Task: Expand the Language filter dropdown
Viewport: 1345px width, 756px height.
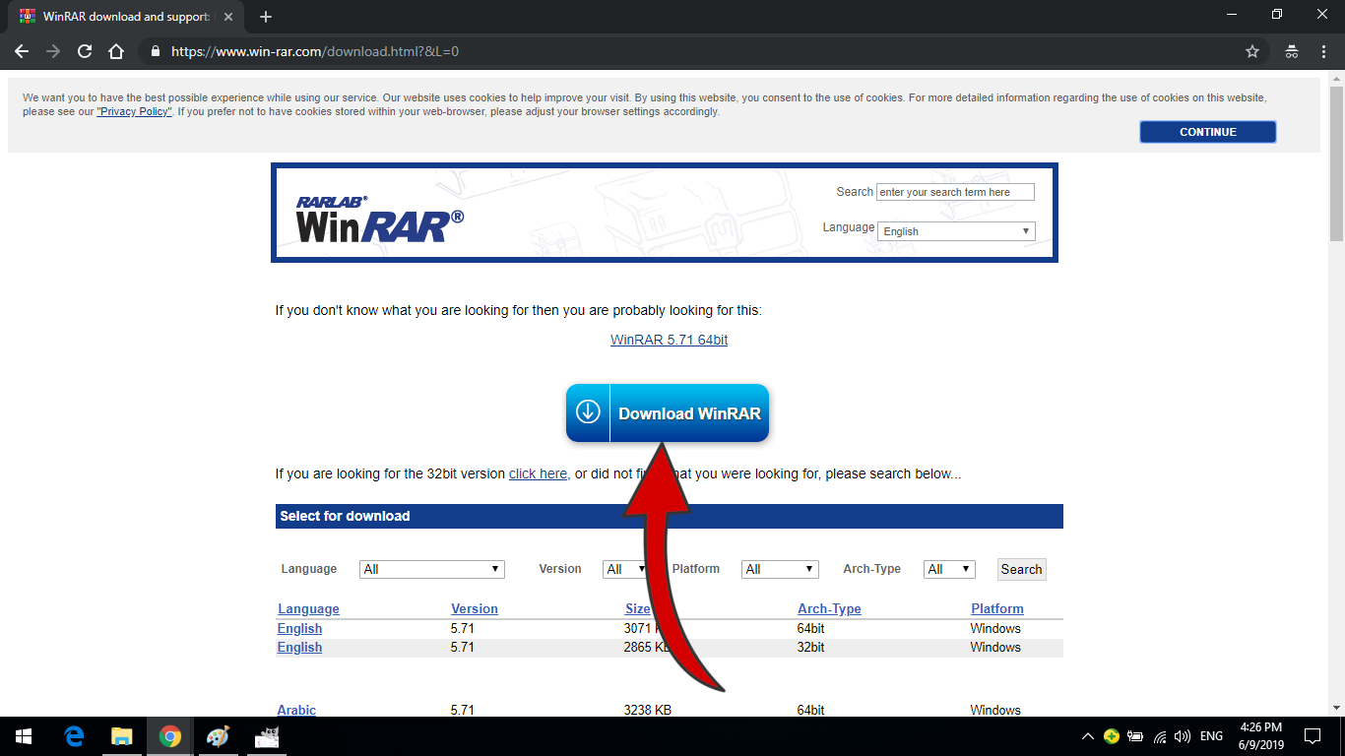Action: 432,569
